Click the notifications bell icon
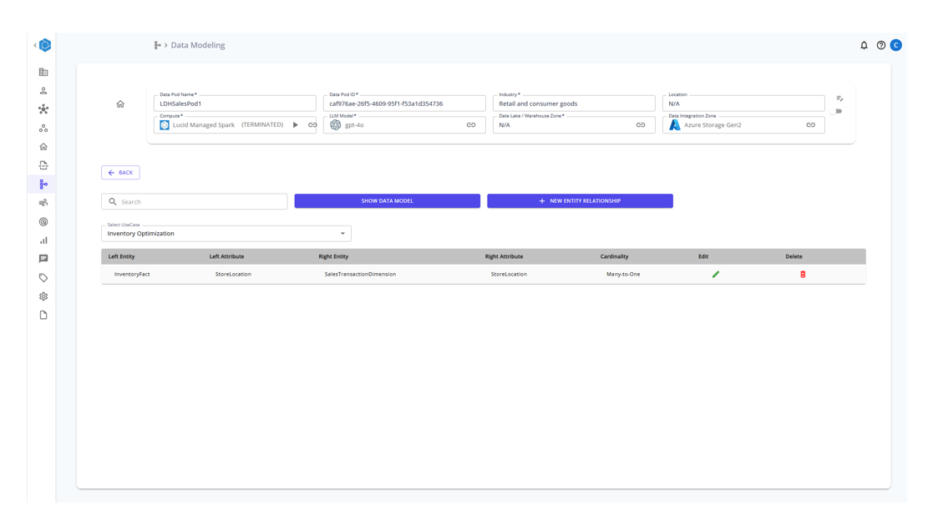Image resolution: width=928 pixels, height=526 pixels. click(x=864, y=45)
